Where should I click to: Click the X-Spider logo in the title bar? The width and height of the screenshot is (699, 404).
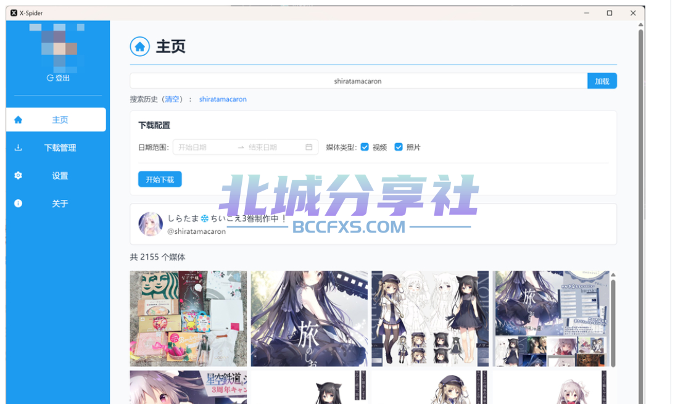[x=14, y=13]
